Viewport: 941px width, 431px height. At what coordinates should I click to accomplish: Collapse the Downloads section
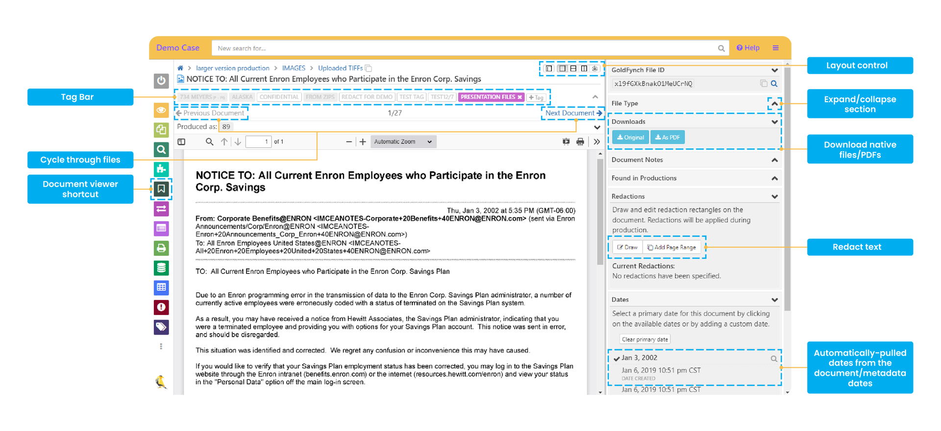click(774, 122)
